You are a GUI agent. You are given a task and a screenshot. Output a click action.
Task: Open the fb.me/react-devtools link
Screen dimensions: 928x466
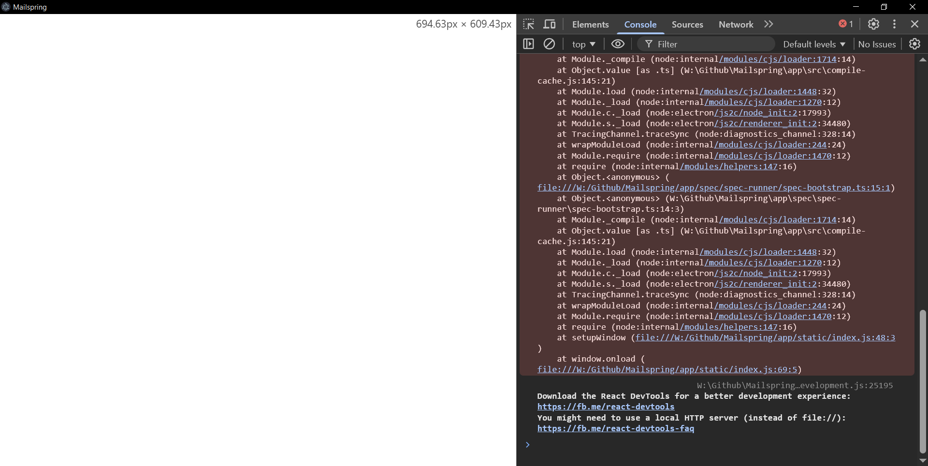point(606,407)
